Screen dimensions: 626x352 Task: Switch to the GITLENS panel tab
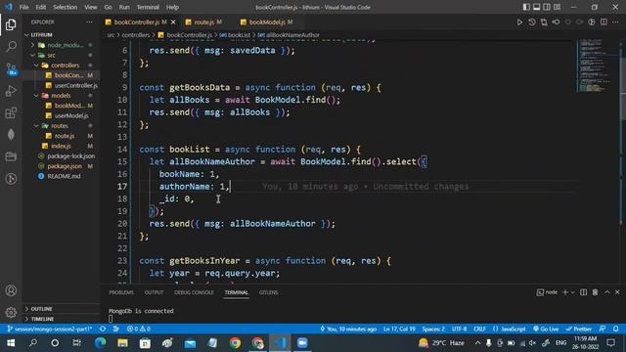coord(268,292)
